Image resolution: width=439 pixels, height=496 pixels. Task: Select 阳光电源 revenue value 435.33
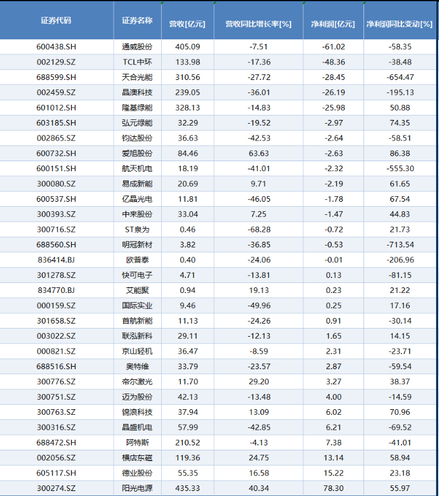(x=187, y=488)
